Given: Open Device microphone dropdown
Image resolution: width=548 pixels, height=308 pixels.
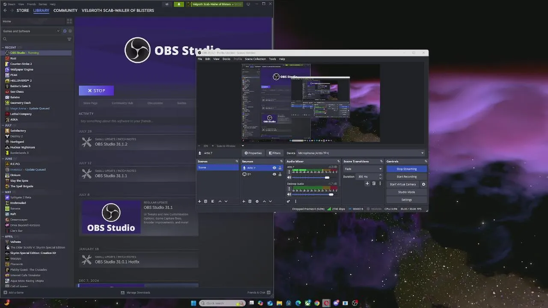Looking at the screenshot, I should click(361, 153).
